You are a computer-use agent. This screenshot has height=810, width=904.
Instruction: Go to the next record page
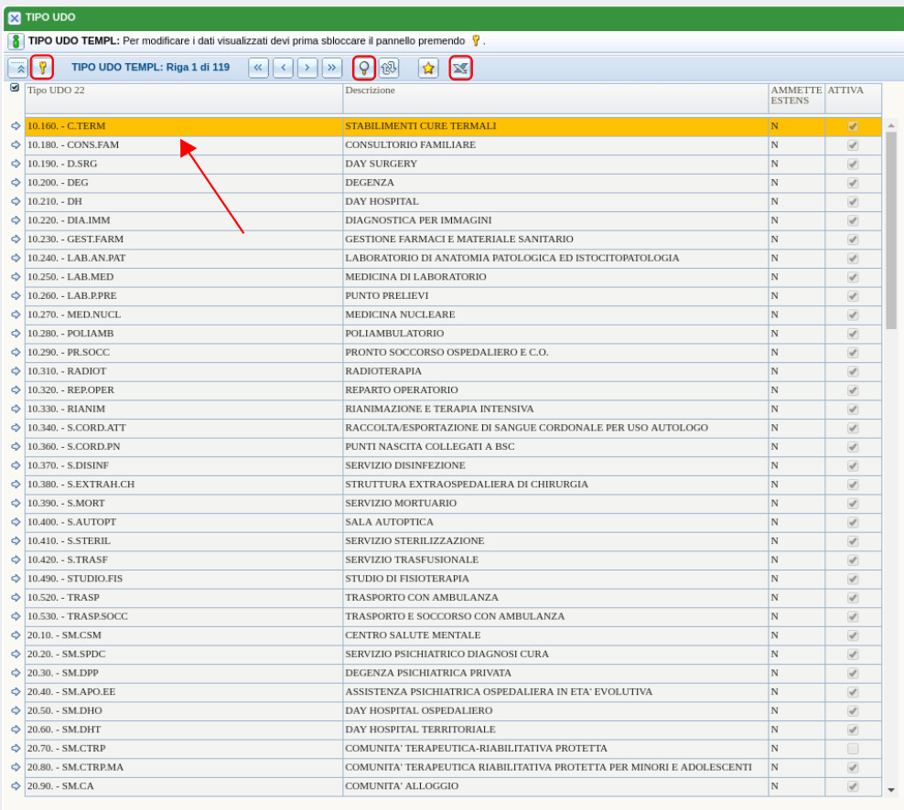click(x=307, y=68)
